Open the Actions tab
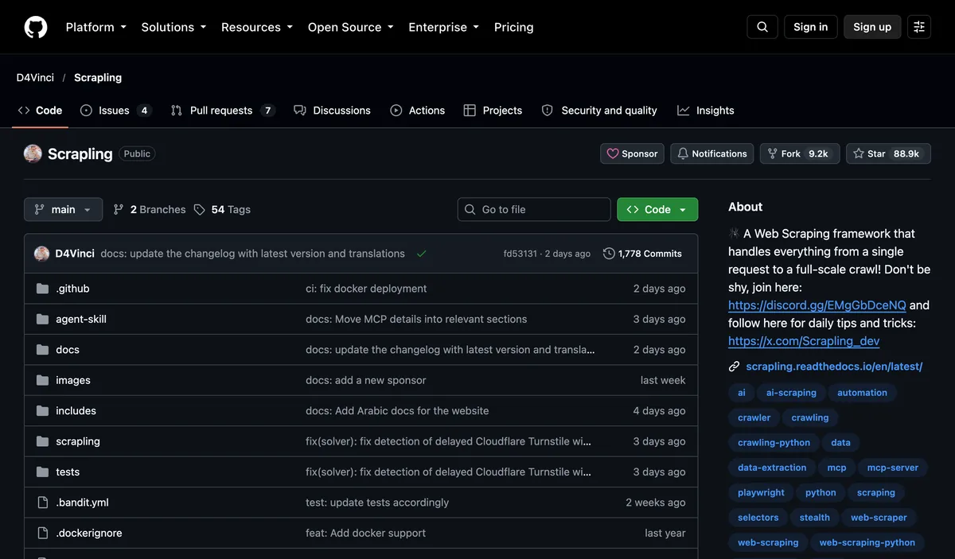 [418, 111]
